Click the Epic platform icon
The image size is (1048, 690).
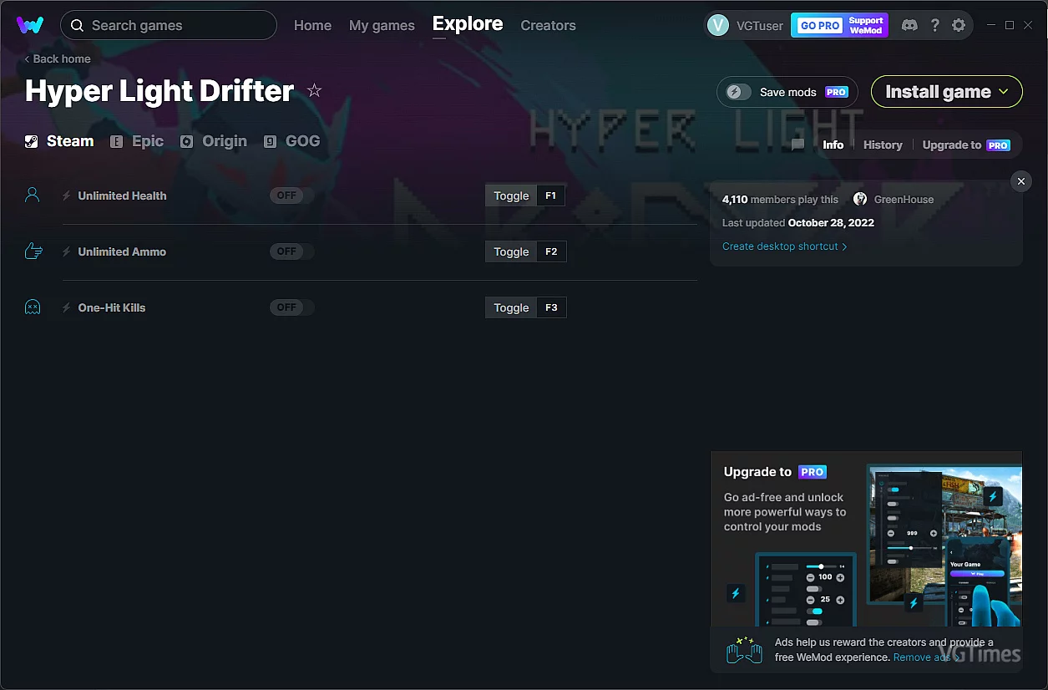pyautogui.click(x=117, y=142)
